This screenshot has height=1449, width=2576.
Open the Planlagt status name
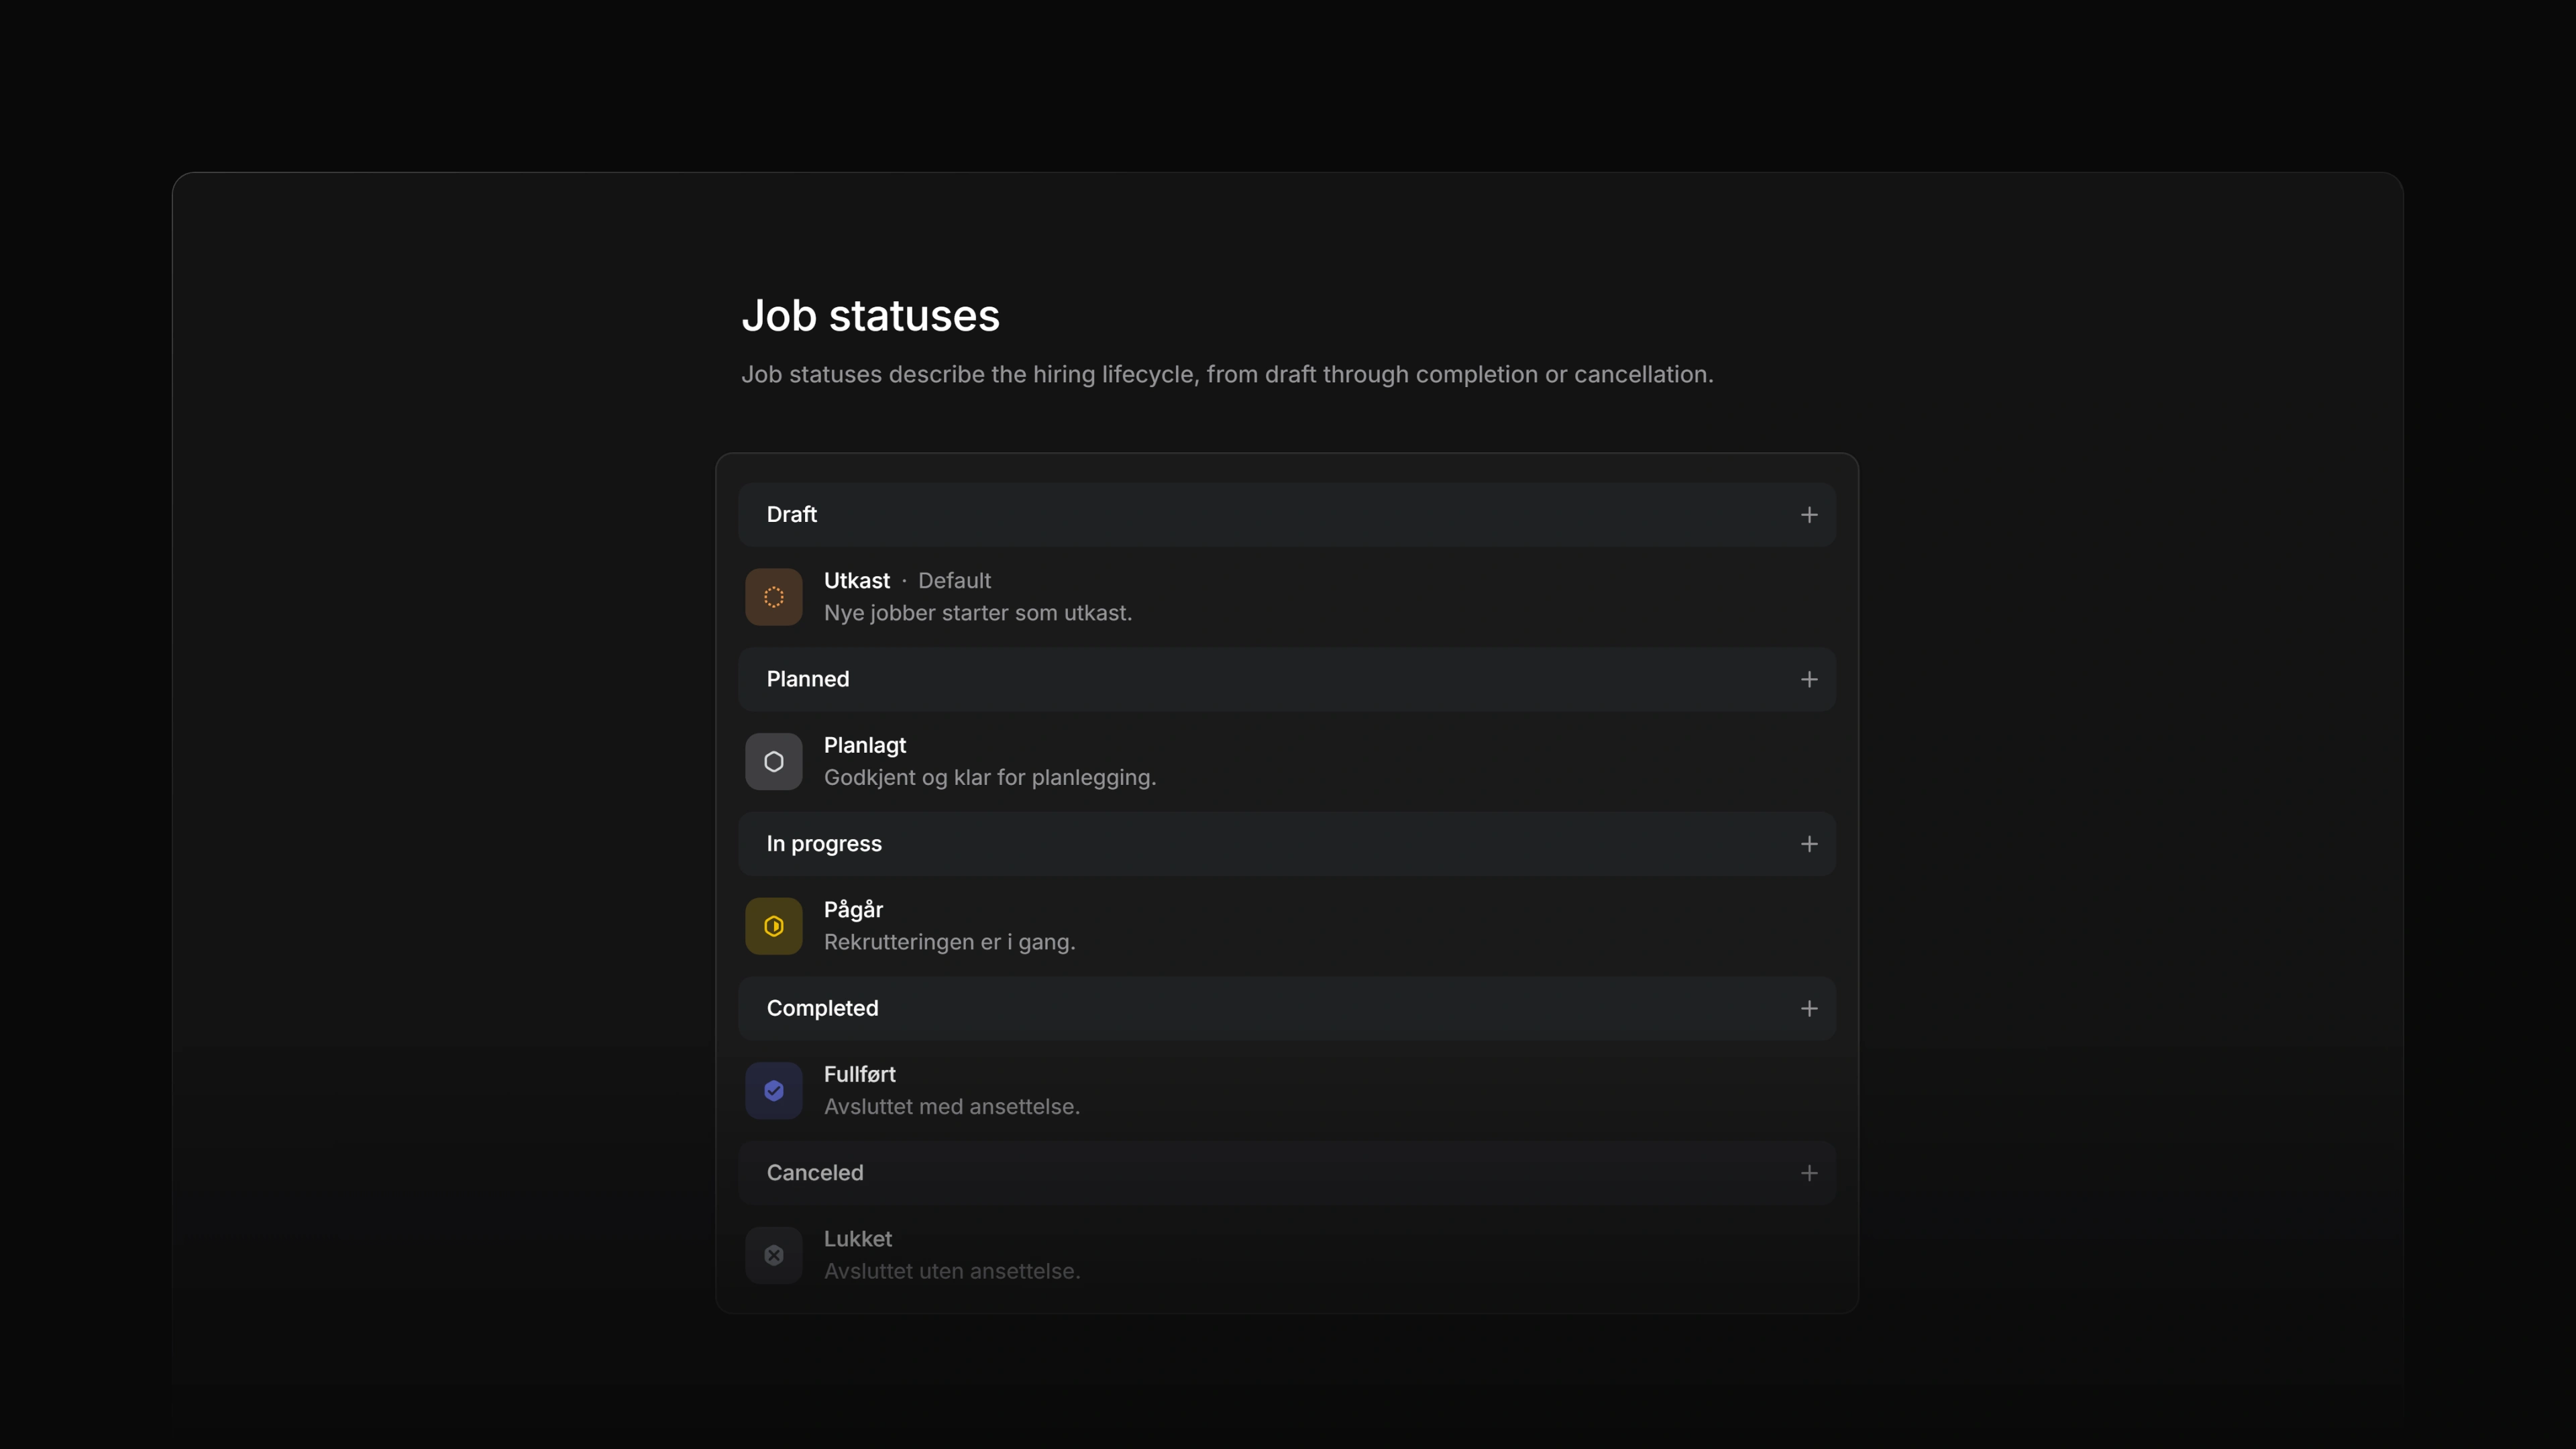[x=864, y=746]
